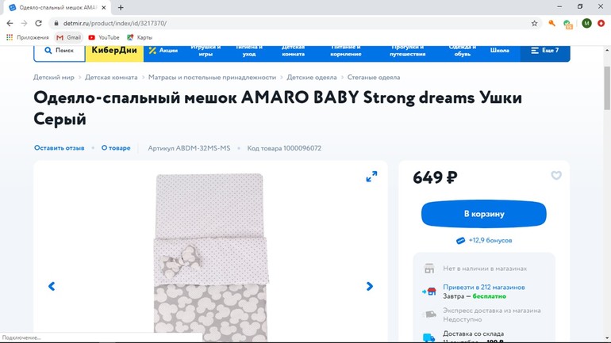The width and height of the screenshot is (611, 343).
Task: Add product to favorites with heart icon
Action: pos(556,175)
